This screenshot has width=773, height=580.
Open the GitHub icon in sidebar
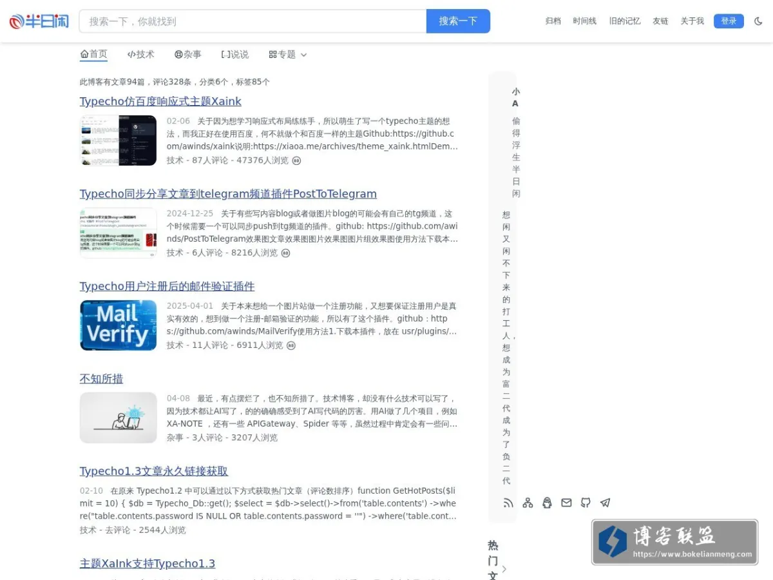(586, 503)
